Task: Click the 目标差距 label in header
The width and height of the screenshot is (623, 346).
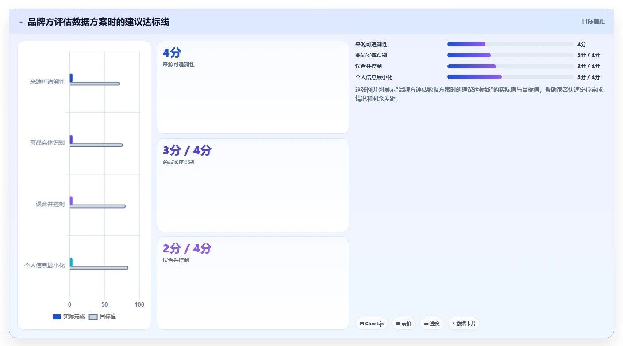Action: (x=593, y=21)
